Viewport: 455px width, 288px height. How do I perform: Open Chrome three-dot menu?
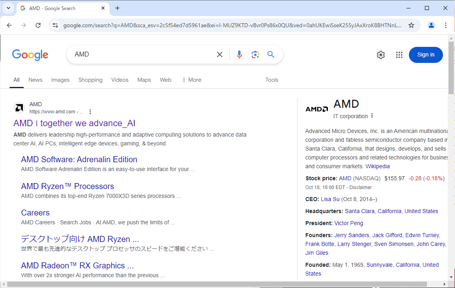click(446, 25)
